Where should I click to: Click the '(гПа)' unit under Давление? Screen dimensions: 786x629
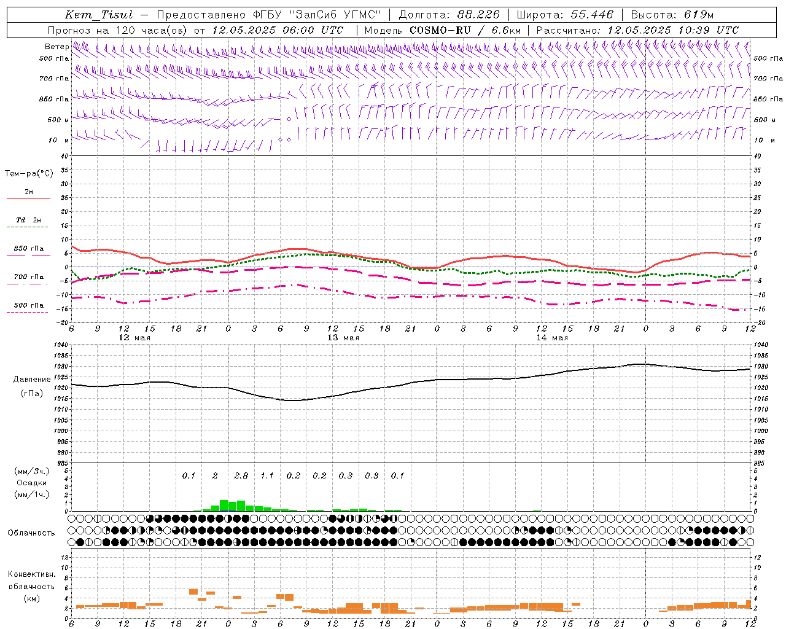click(32, 394)
